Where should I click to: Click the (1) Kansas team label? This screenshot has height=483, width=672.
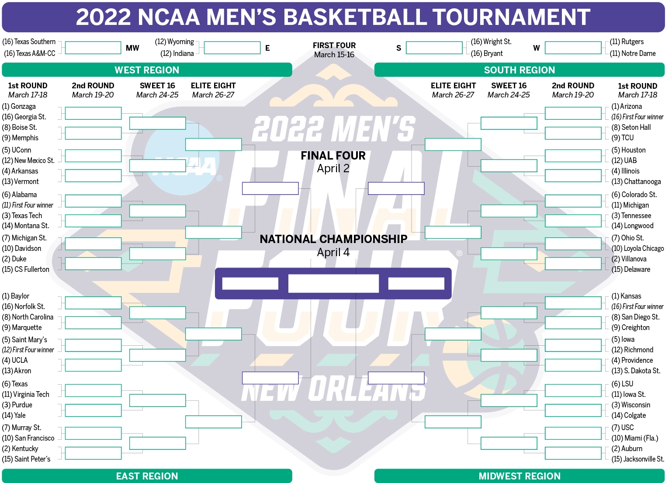(627, 296)
